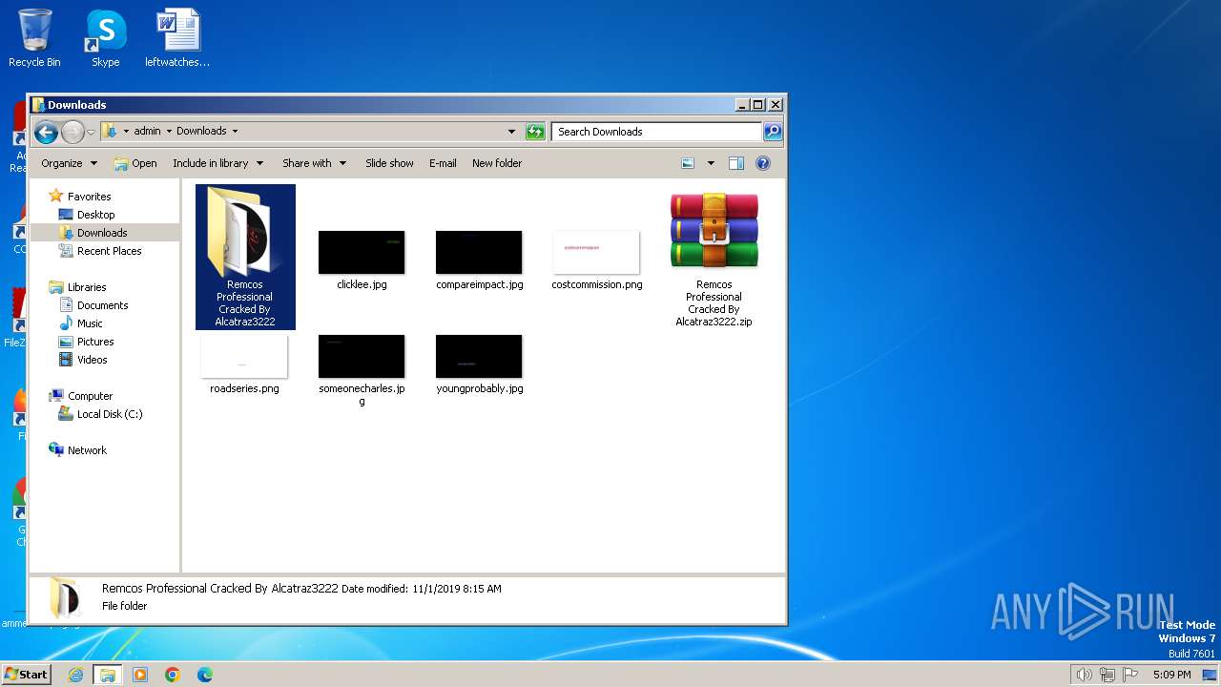The width and height of the screenshot is (1221, 687).
Task: Launch Microsoft Edge from taskbar
Action: pos(204,675)
